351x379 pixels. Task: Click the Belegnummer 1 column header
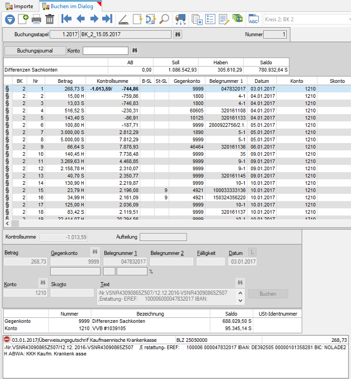pos(226,81)
